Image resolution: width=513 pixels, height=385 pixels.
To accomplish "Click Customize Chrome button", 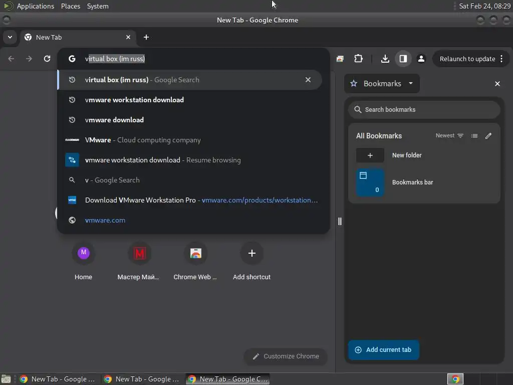I will click(x=286, y=356).
